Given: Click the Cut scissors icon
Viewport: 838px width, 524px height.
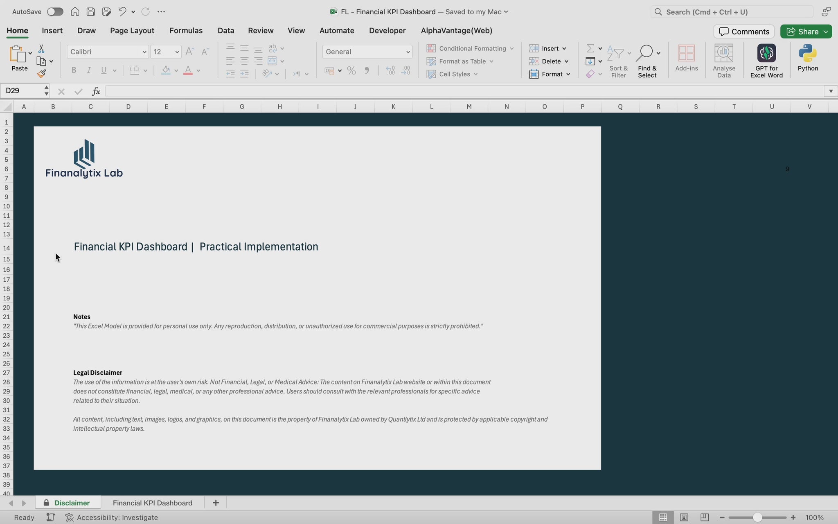Looking at the screenshot, I should coord(41,49).
